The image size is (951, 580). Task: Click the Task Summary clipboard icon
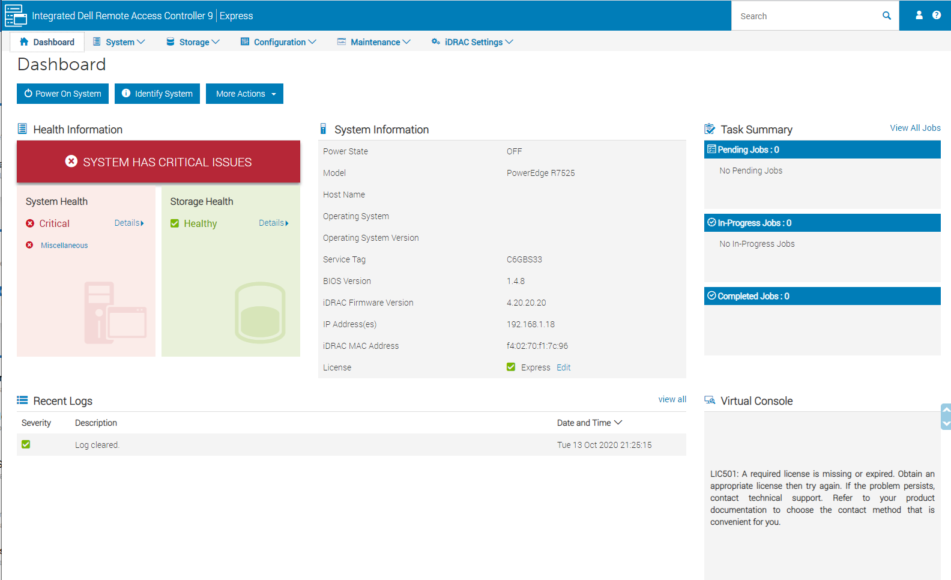710,129
